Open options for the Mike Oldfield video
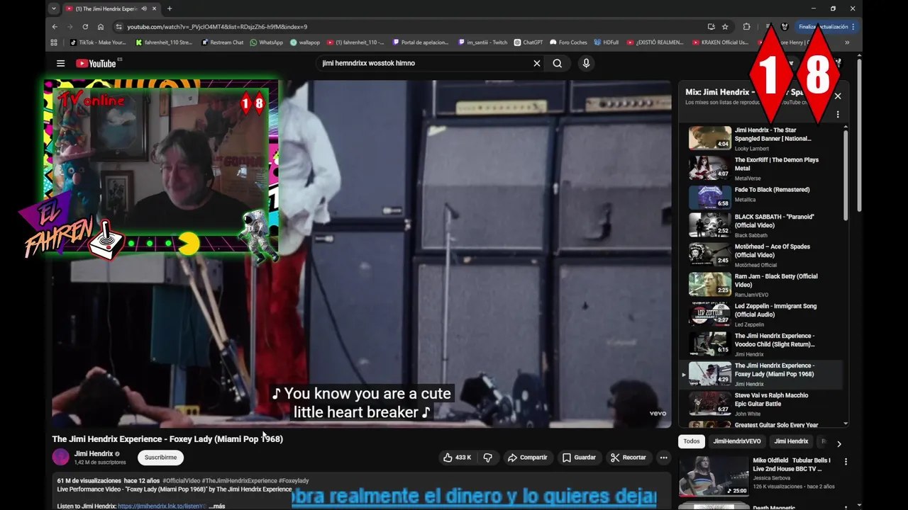This screenshot has height=510, width=908. 846,461
